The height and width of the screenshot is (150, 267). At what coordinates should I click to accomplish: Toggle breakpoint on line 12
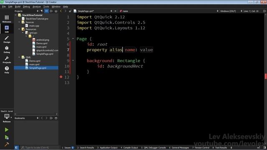coord(61,77)
